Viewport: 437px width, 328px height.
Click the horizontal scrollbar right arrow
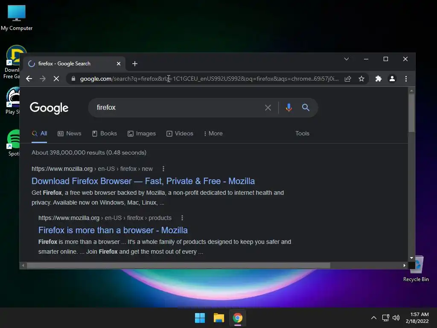(405, 266)
